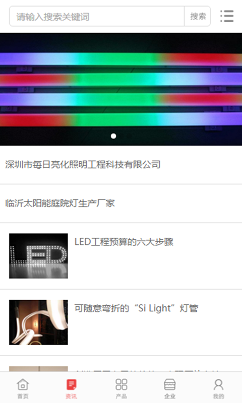
Task: Click the bendable lamp tube thumbnail
Action: [39, 322]
